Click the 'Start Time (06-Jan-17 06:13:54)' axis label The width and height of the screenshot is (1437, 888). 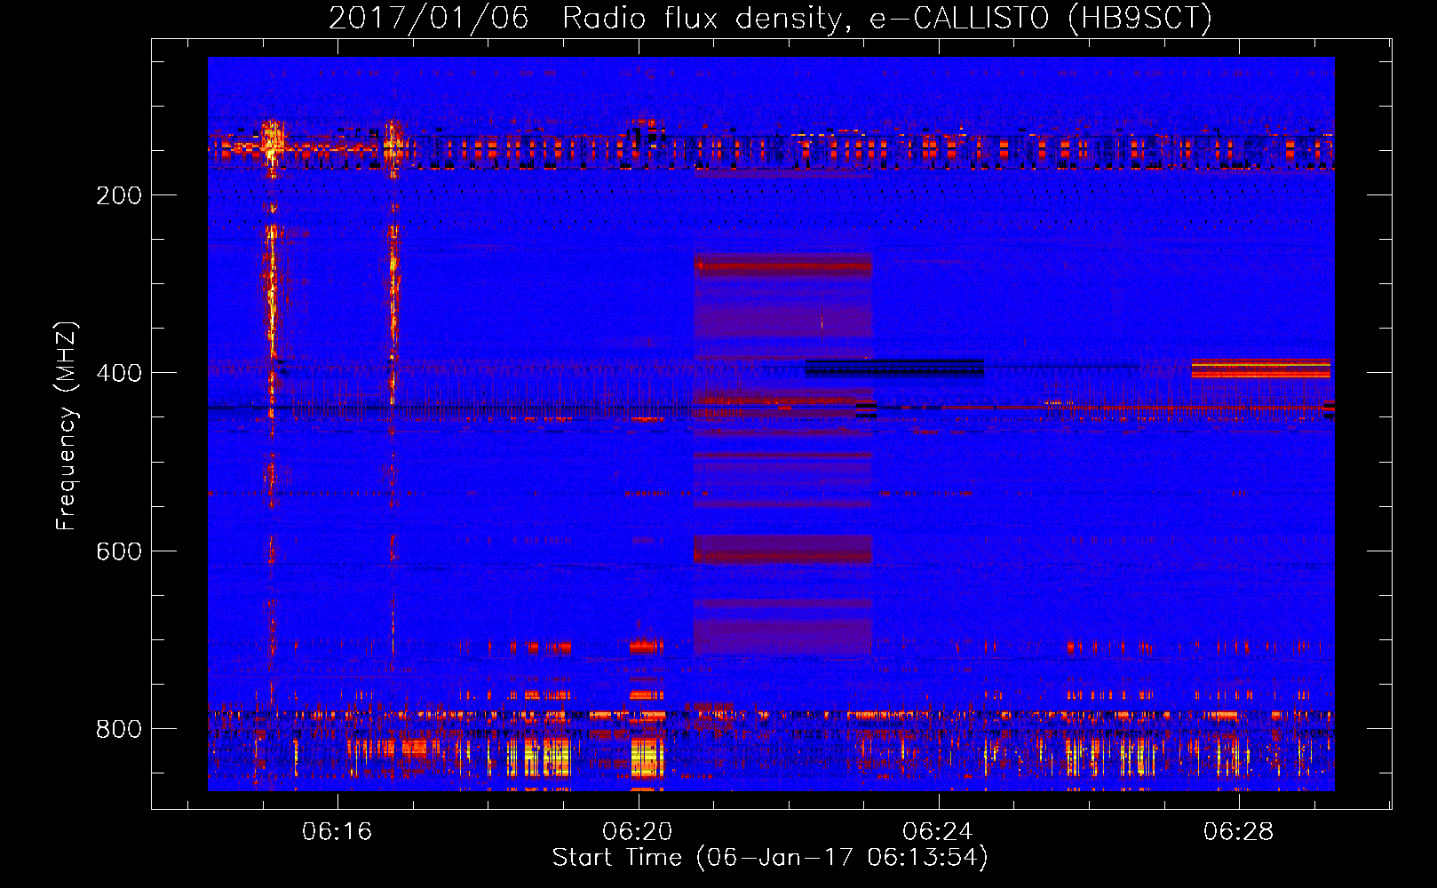[x=770, y=857]
